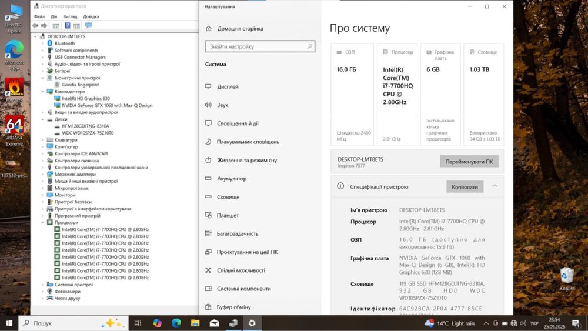Open Живлення та режим сну page
The image size is (588, 331).
247,160
